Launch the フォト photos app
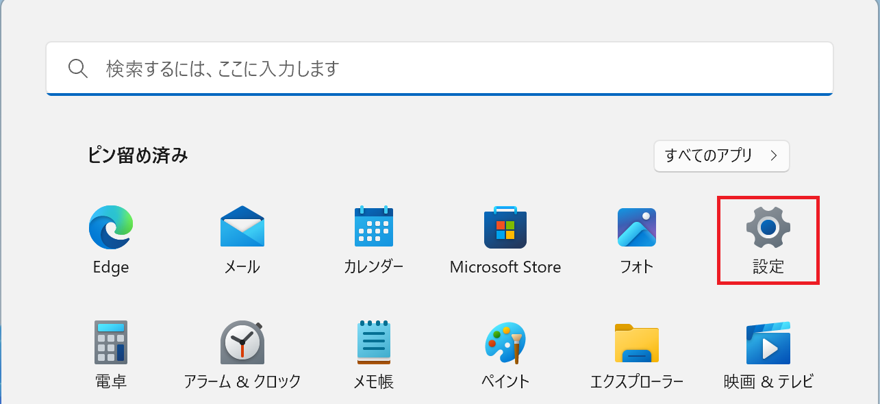This screenshot has height=404, width=880. click(x=637, y=227)
